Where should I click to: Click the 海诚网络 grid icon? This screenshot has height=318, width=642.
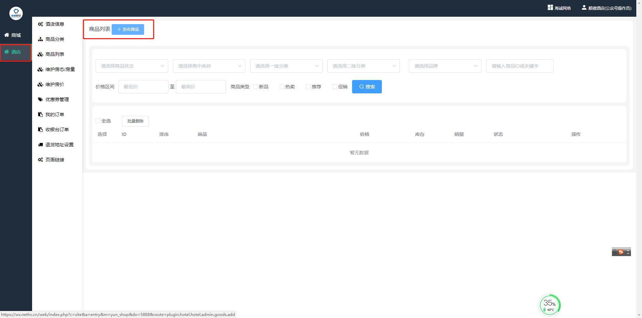pos(550,7)
